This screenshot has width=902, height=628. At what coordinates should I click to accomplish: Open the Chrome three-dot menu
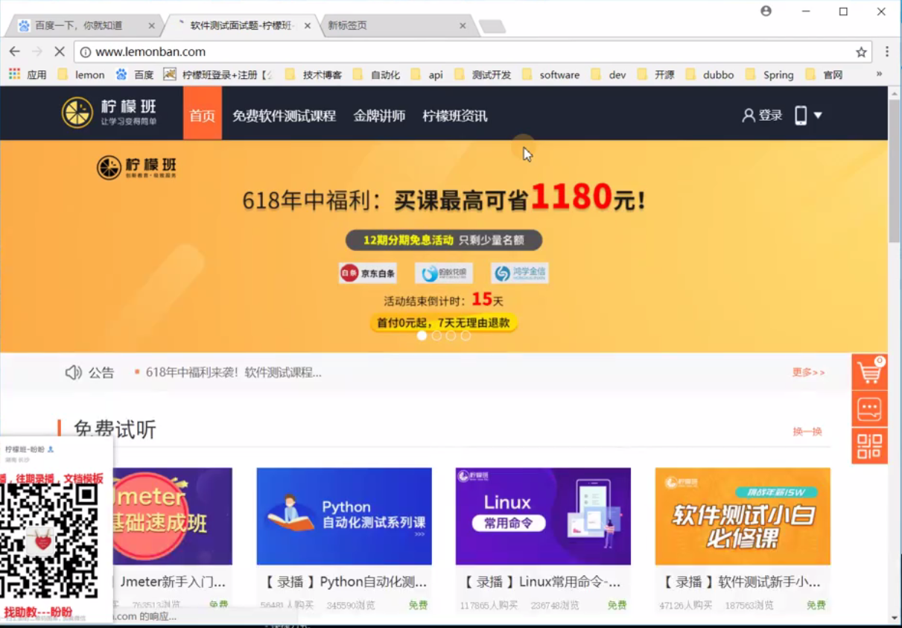coord(886,51)
